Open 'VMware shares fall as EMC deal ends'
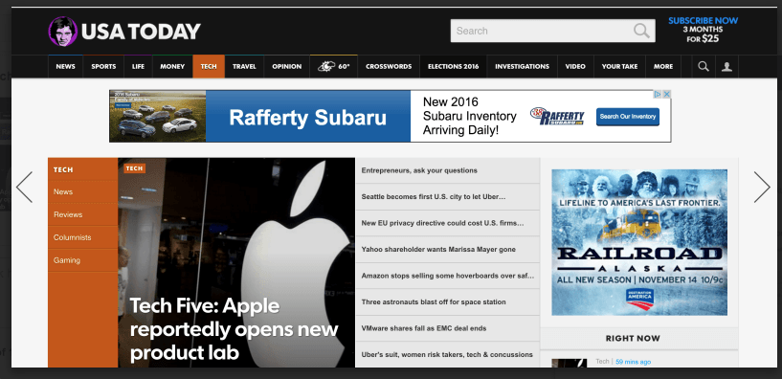 pyautogui.click(x=447, y=328)
